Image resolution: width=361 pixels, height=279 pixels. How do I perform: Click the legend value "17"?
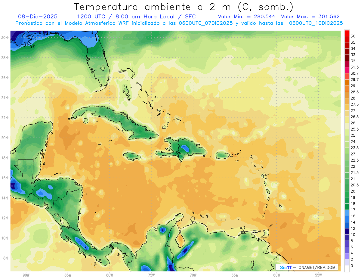(353, 210)
